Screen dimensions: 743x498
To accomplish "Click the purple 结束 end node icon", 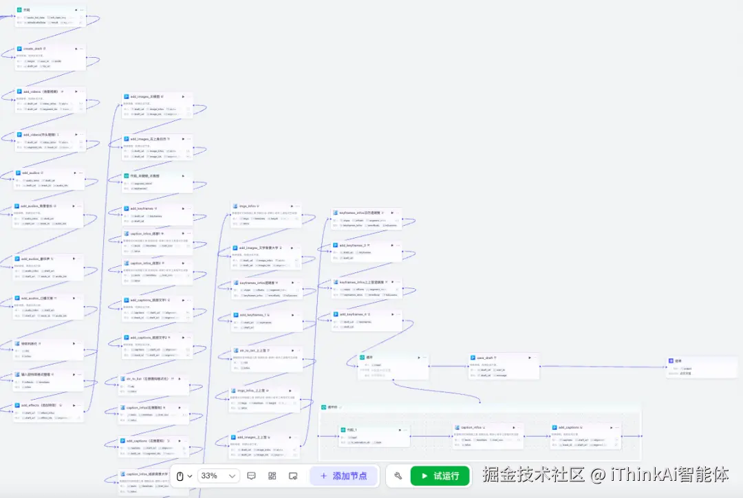I will [x=671, y=360].
